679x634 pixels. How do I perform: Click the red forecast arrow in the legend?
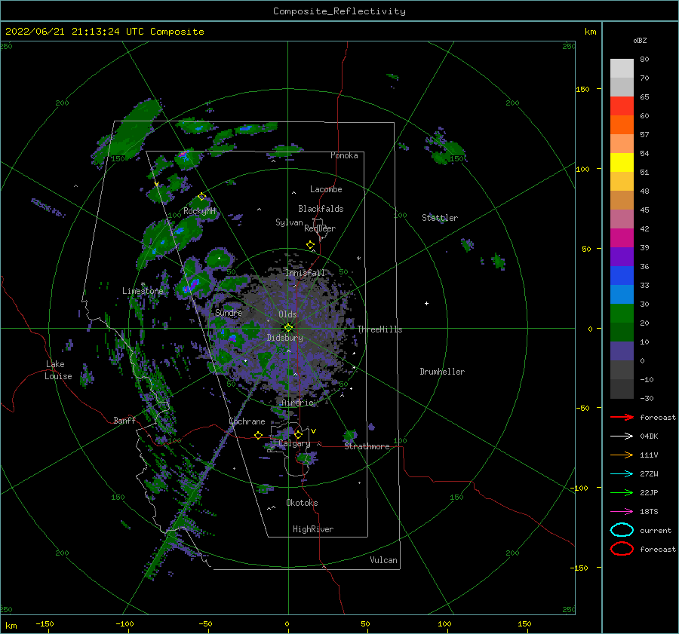point(622,417)
